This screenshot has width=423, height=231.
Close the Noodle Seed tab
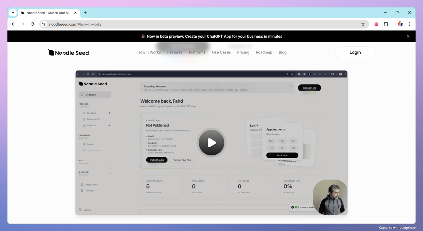76,13
